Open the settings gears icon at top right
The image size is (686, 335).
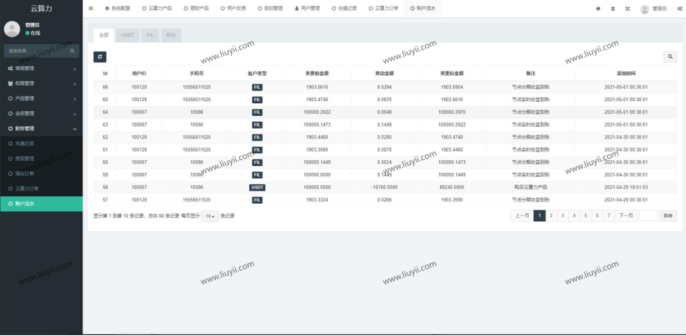(680, 9)
